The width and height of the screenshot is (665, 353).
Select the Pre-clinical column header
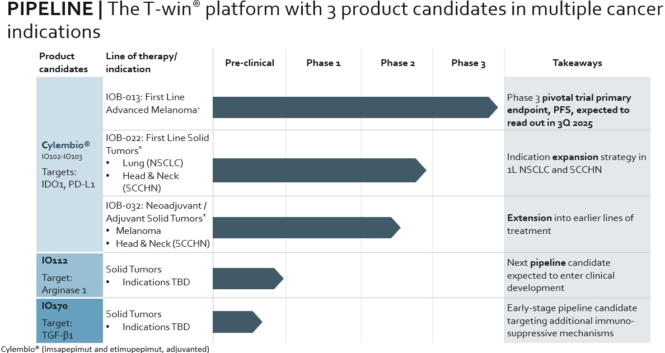[x=250, y=63]
